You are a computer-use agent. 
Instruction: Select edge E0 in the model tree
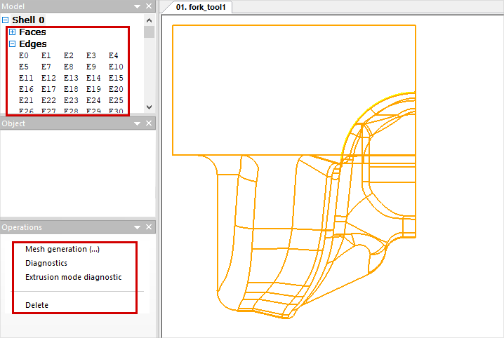24,55
